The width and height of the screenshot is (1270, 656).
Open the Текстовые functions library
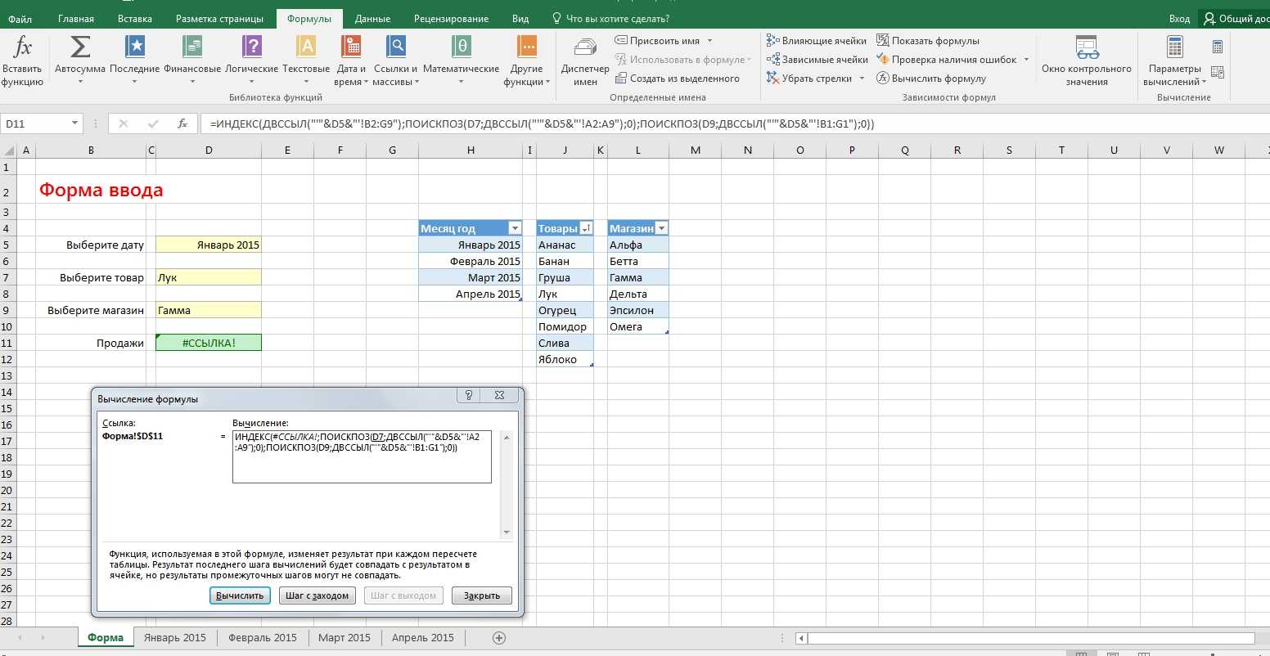306,61
